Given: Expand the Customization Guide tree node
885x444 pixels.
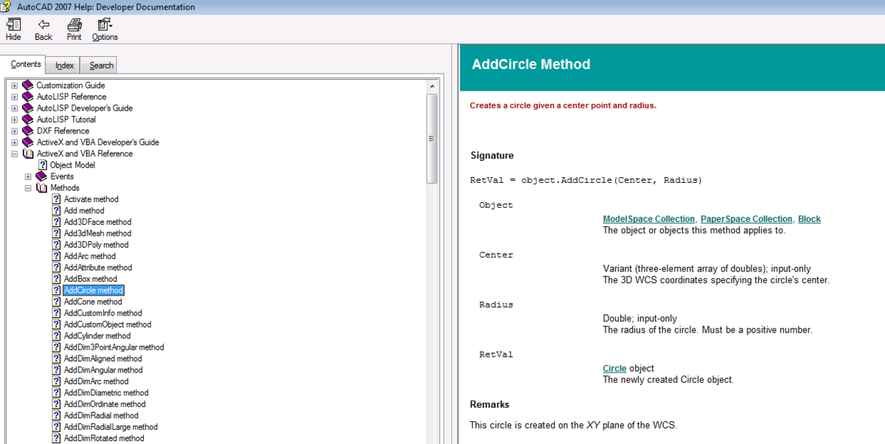Looking at the screenshot, I should tap(14, 85).
